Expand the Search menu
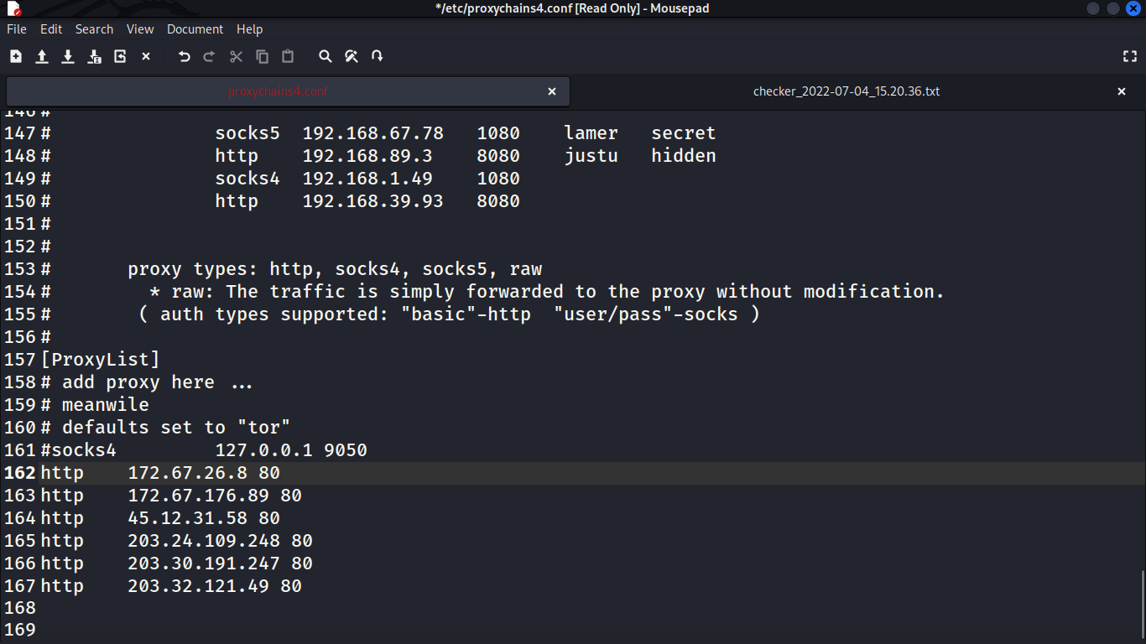The width and height of the screenshot is (1146, 644). coord(94,29)
